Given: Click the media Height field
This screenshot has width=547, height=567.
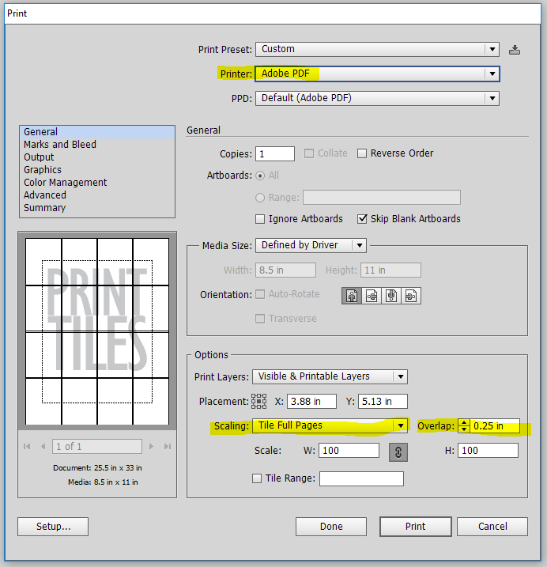Looking at the screenshot, I should coord(390,270).
